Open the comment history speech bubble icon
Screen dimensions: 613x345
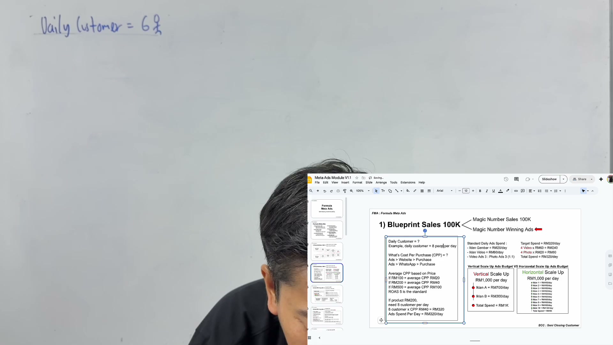coord(516,179)
